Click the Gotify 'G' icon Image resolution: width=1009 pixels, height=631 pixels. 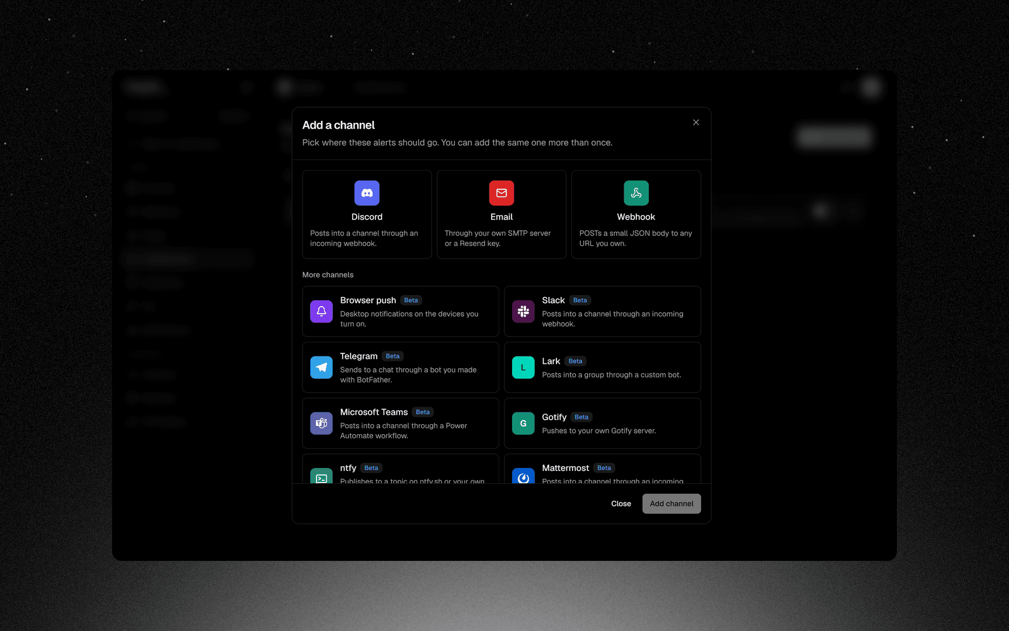[x=523, y=424]
